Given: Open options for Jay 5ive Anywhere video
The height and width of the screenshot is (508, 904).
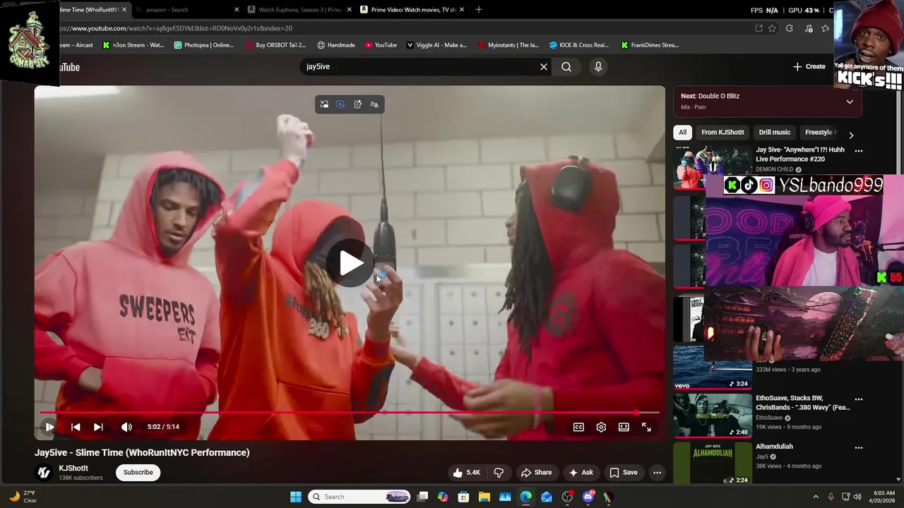Looking at the screenshot, I should coord(859,151).
